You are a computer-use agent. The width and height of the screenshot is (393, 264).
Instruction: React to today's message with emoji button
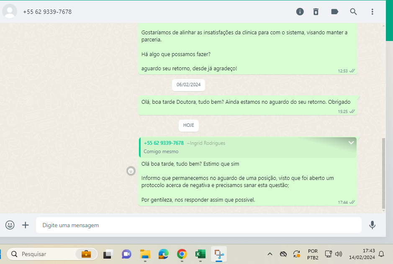pos(131,171)
